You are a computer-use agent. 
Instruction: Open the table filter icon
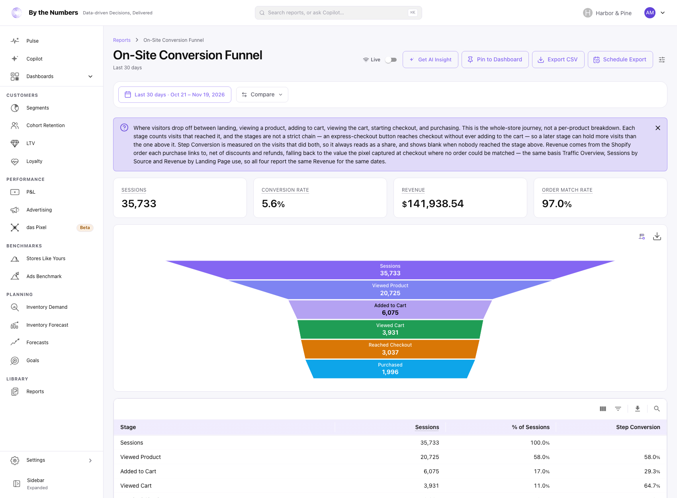point(618,409)
